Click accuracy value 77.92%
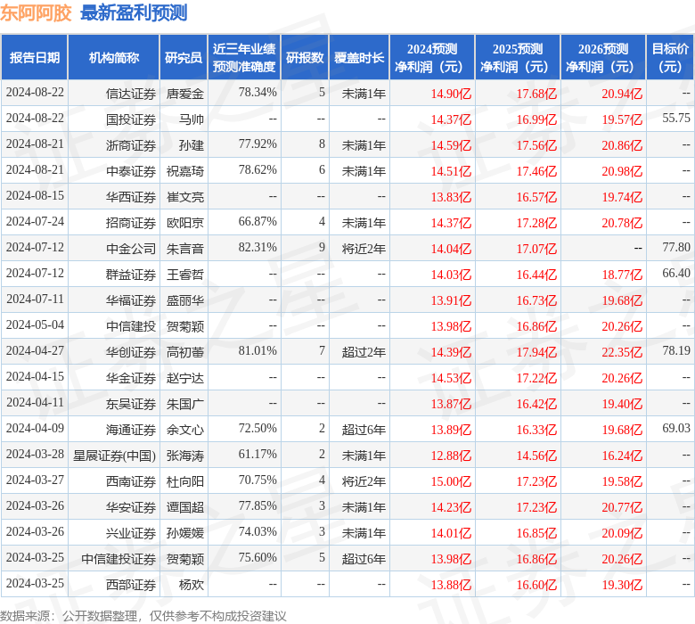 point(258,144)
